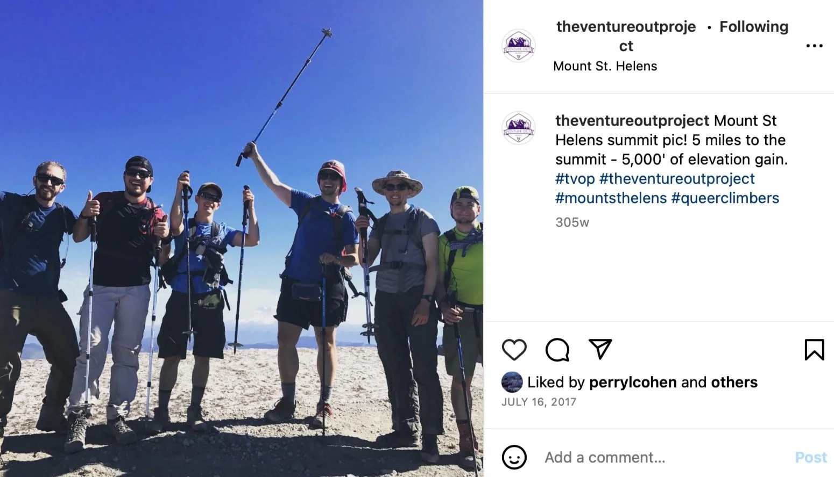The height and width of the screenshot is (477, 834).
Task: Open the #queerclimbers hashtag
Action: 725,198
